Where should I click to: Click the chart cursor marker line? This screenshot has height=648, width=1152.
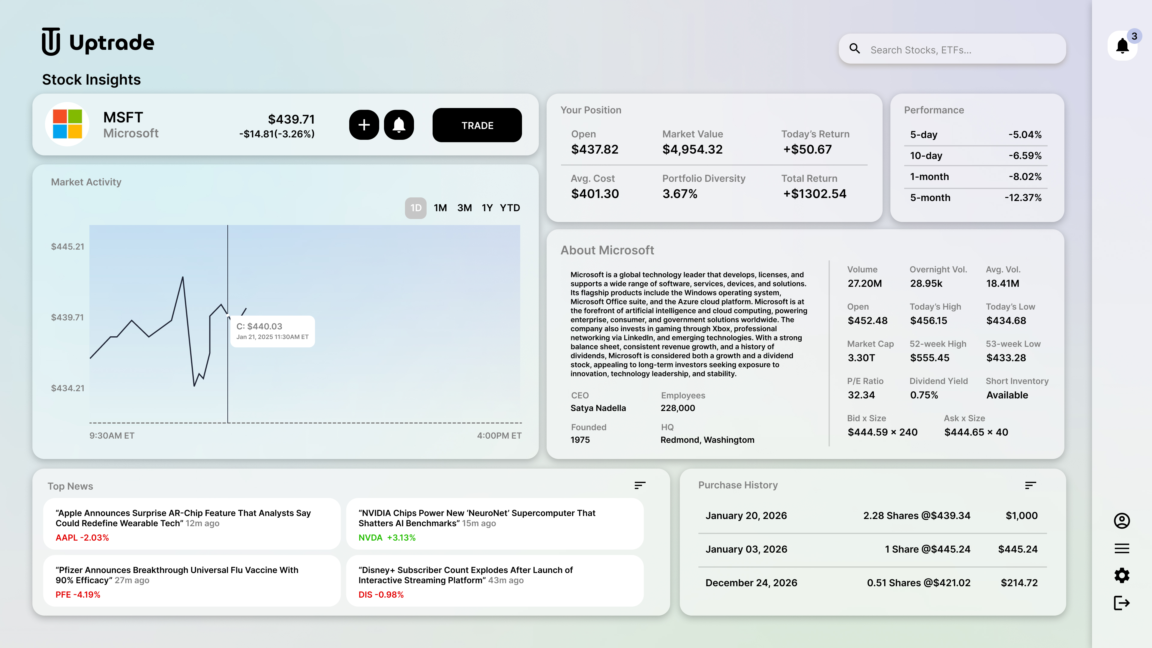click(228, 324)
